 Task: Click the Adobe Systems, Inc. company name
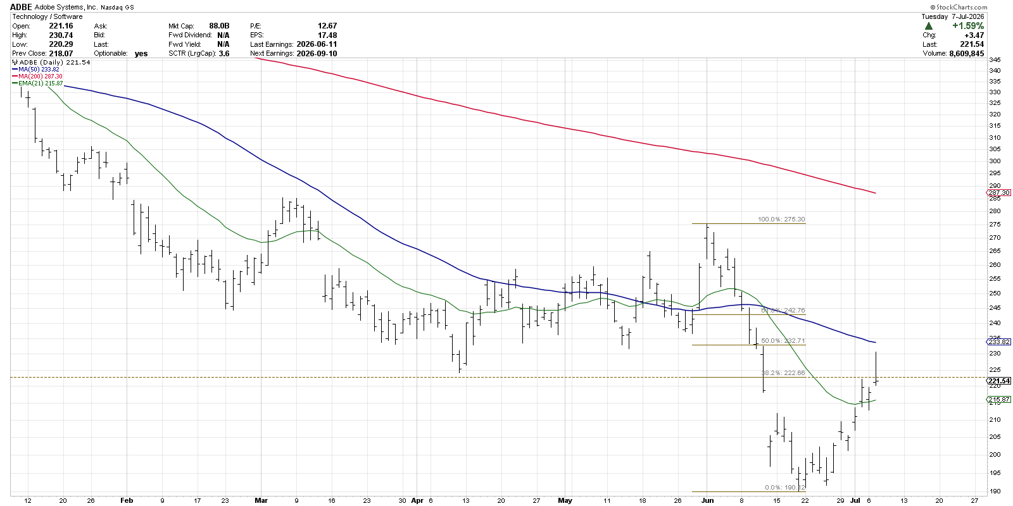[x=65, y=8]
